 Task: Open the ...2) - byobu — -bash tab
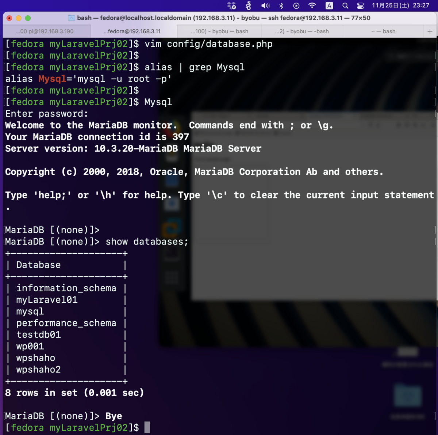302,31
